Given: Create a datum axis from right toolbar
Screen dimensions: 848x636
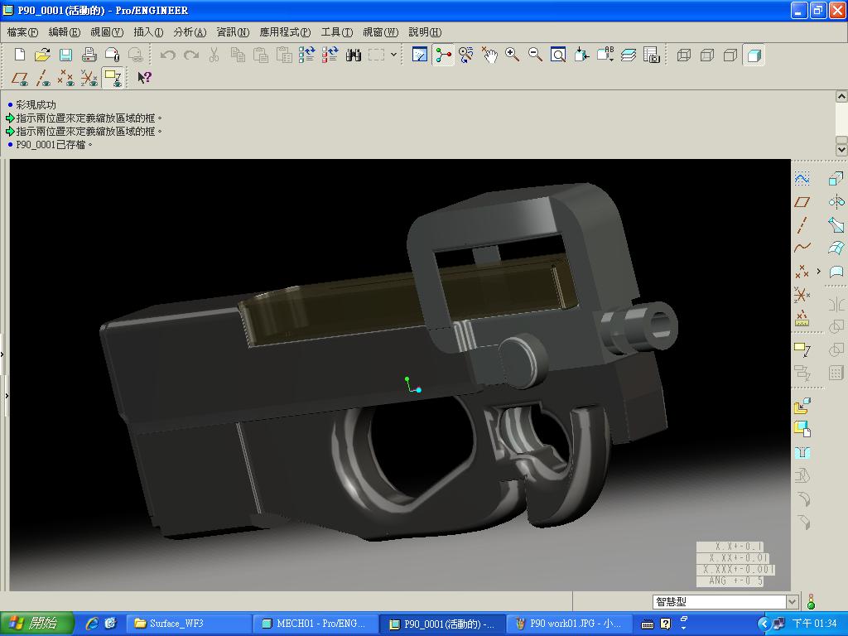Looking at the screenshot, I should [802, 225].
